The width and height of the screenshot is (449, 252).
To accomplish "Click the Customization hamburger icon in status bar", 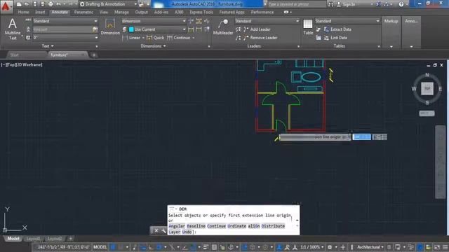I will point(445,247).
